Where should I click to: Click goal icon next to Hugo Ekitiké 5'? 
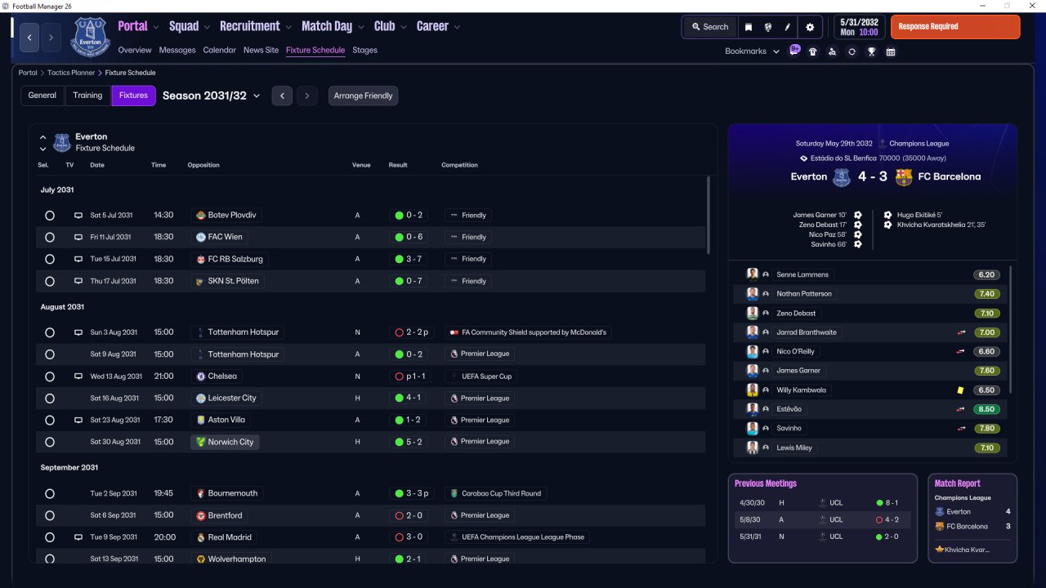(x=888, y=215)
